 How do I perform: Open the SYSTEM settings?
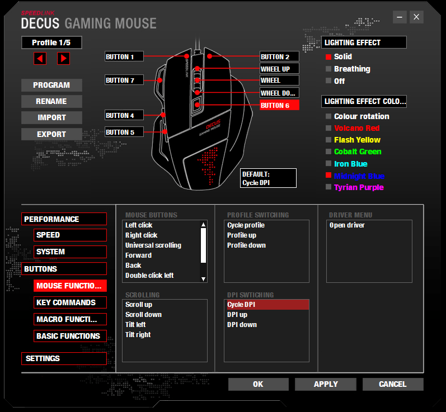pos(70,252)
